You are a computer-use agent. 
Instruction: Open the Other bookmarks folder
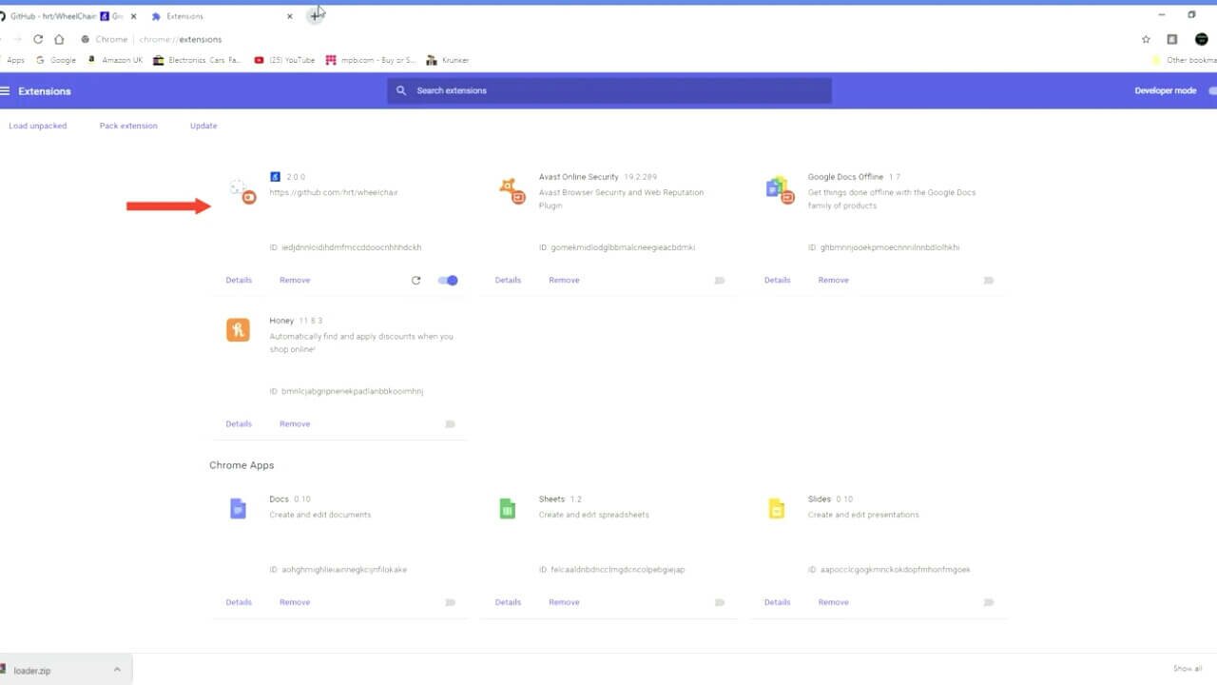(x=1184, y=60)
